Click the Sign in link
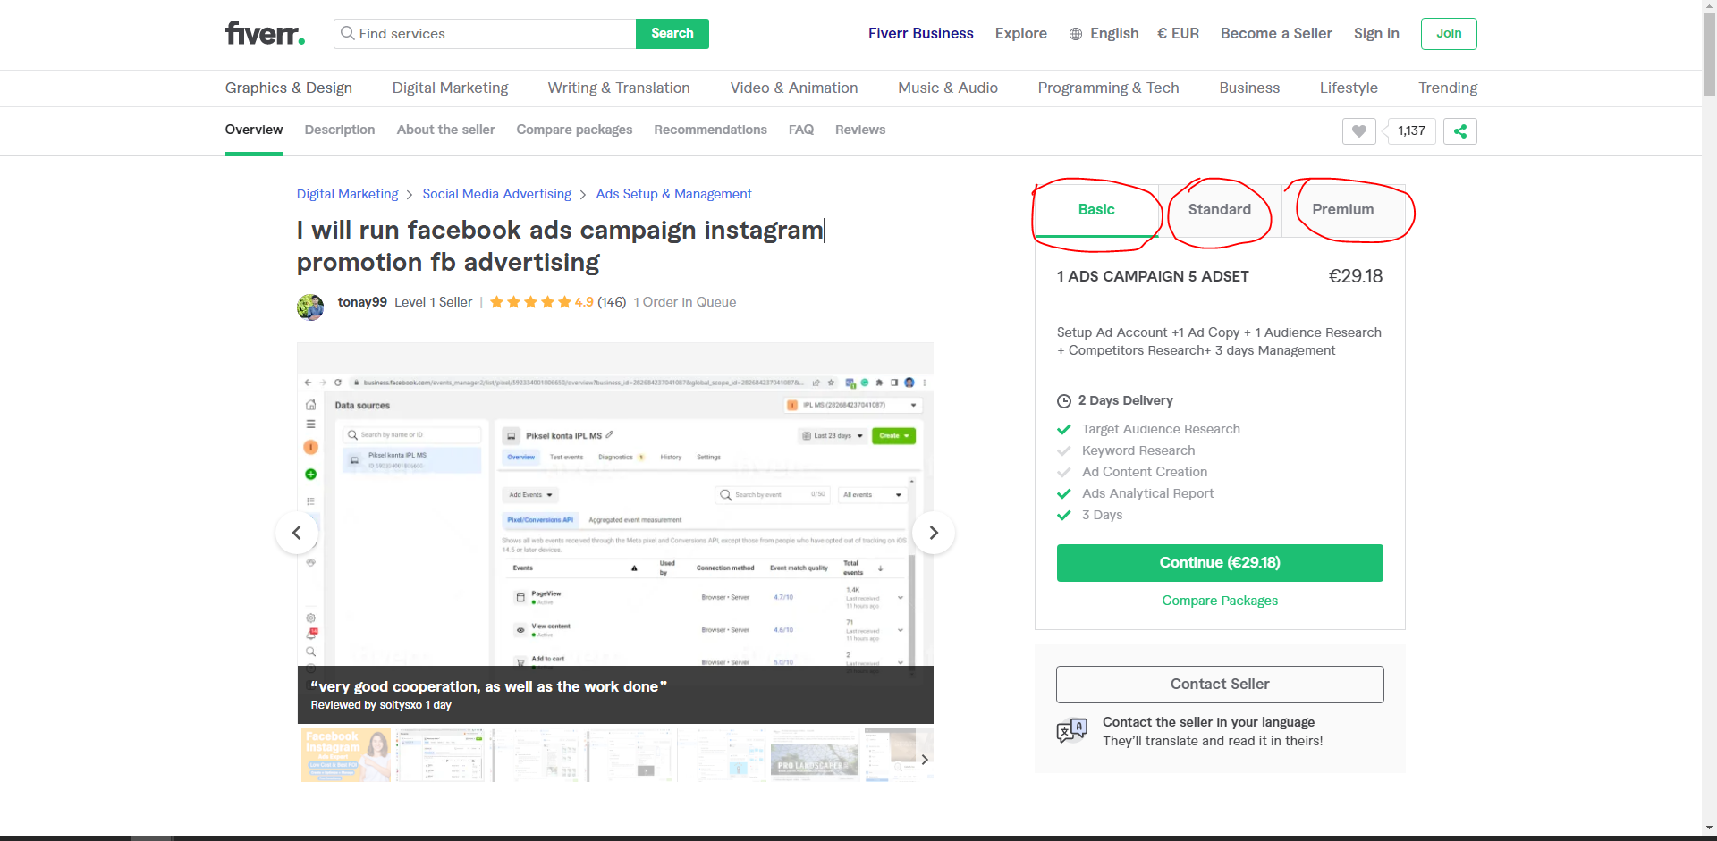Screen dimensions: 1717x841 [x=1376, y=33]
